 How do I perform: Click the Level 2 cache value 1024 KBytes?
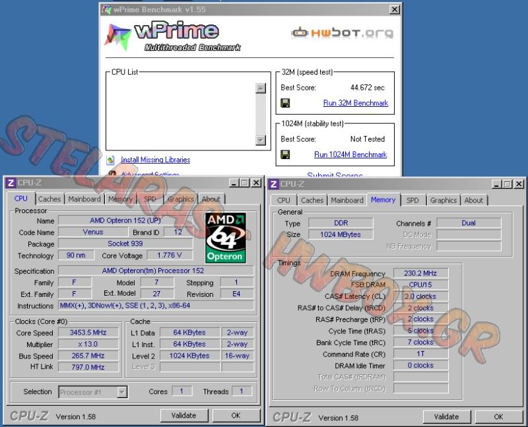[189, 356]
